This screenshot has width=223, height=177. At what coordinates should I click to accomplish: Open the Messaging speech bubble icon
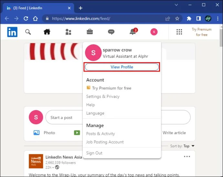[x=111, y=32]
